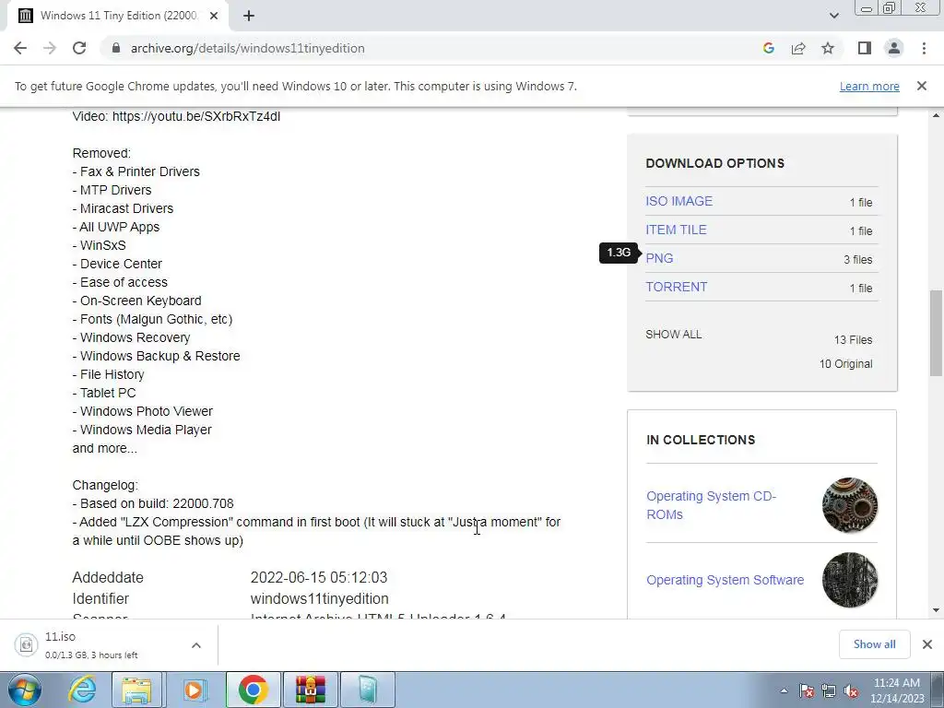944x708 pixels.
Task: Click the teal app icon next to WinRAR
Action: tap(367, 690)
